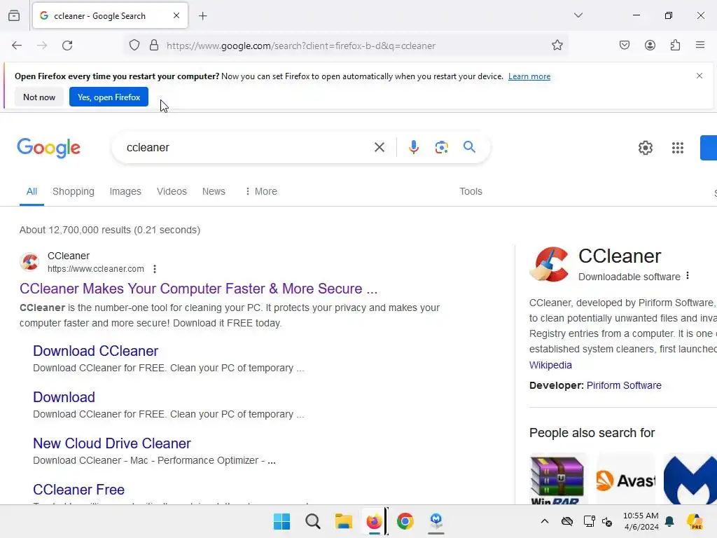Click Firefox taskbar icon
The image size is (717, 538).
374,521
